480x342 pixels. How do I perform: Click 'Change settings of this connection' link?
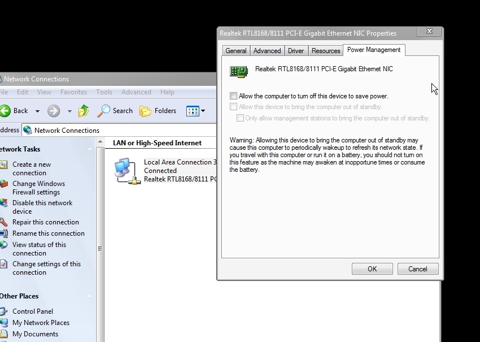pyautogui.click(x=46, y=268)
